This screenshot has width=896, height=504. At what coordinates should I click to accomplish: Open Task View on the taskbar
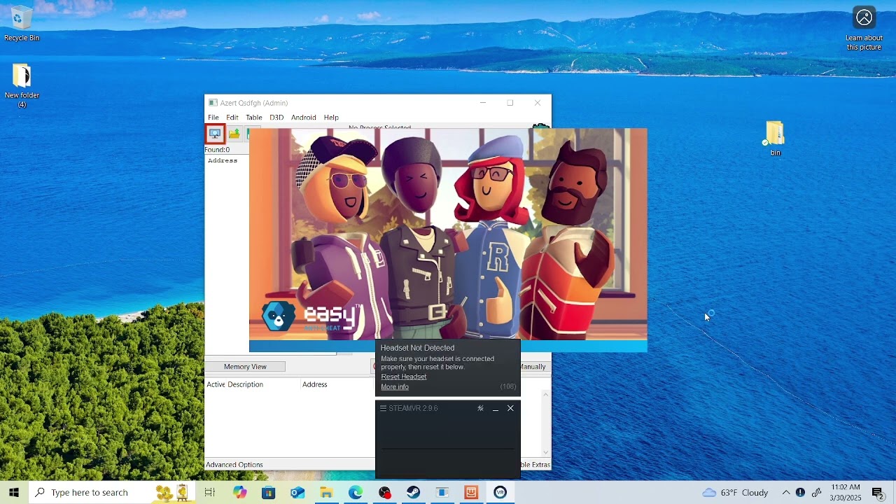209,492
